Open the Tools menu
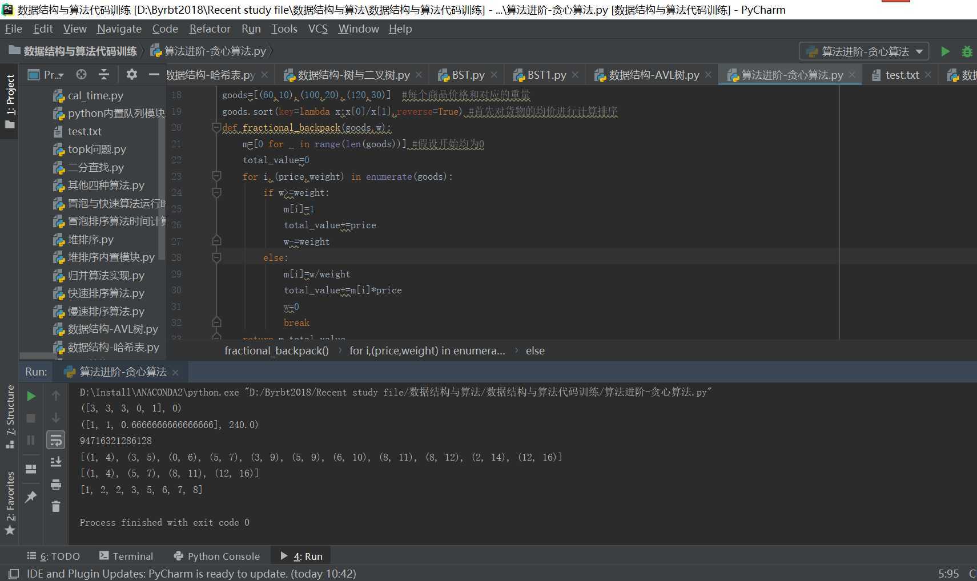 point(284,29)
